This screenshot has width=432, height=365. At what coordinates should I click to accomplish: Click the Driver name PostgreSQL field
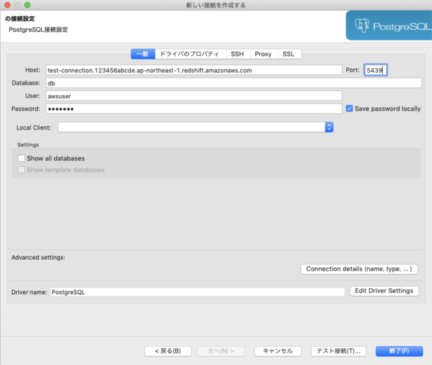click(x=197, y=292)
